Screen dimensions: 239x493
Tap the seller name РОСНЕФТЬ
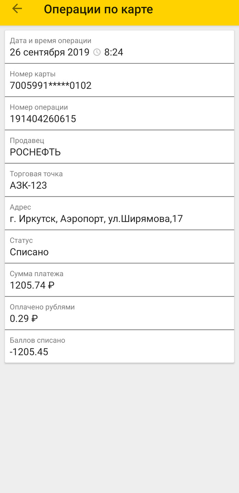click(35, 152)
